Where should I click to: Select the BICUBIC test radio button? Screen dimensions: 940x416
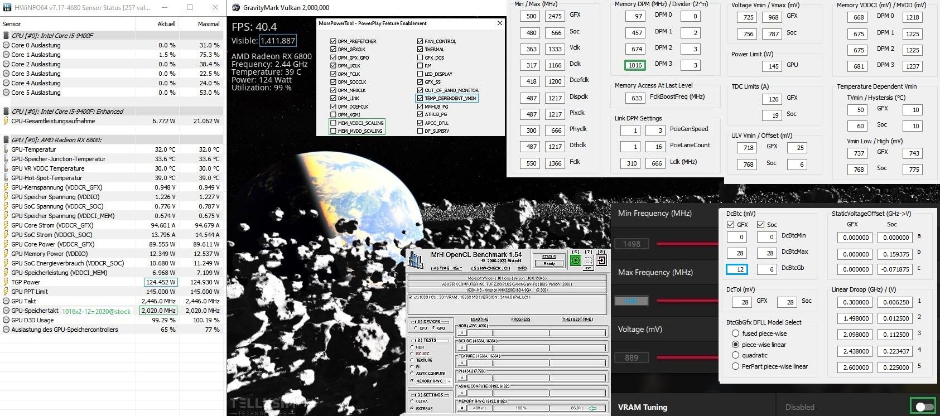click(x=412, y=353)
